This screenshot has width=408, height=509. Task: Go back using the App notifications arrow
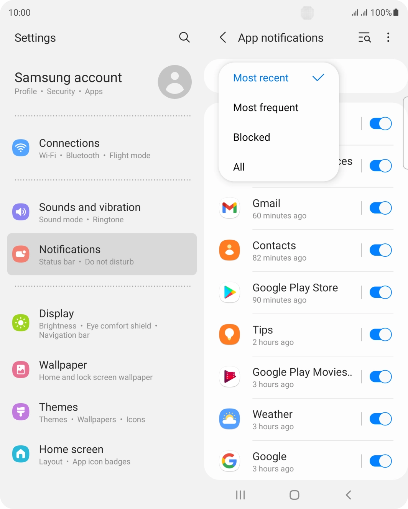pos(223,37)
